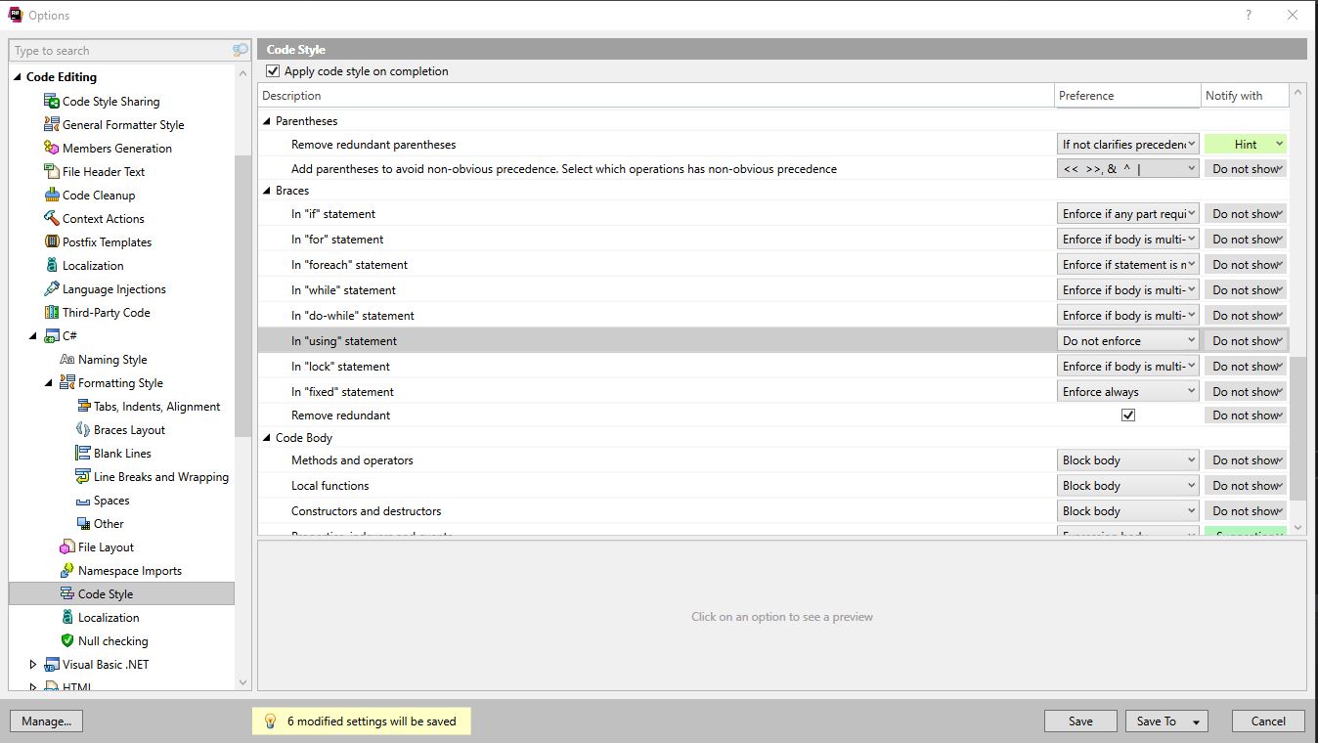Screen dimensions: 1318x743
Task: Click the settings list vertical scrollbar
Action: pyautogui.click(x=1297, y=429)
